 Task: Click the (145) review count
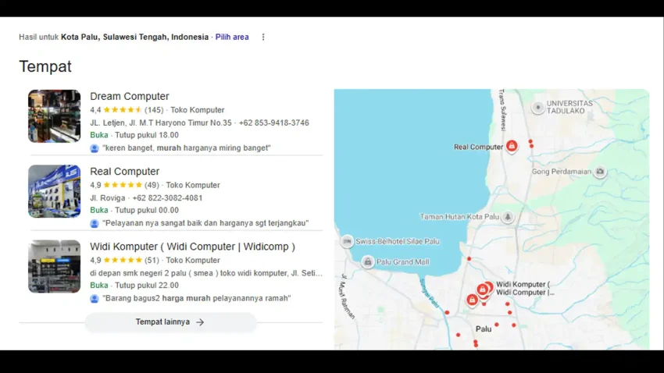tap(154, 110)
